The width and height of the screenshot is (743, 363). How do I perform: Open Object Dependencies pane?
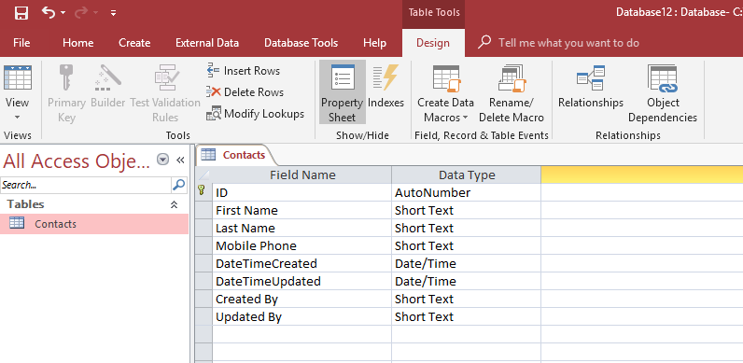(663, 93)
